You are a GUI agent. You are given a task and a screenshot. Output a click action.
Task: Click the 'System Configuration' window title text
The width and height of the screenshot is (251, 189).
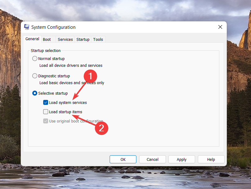pos(53,27)
